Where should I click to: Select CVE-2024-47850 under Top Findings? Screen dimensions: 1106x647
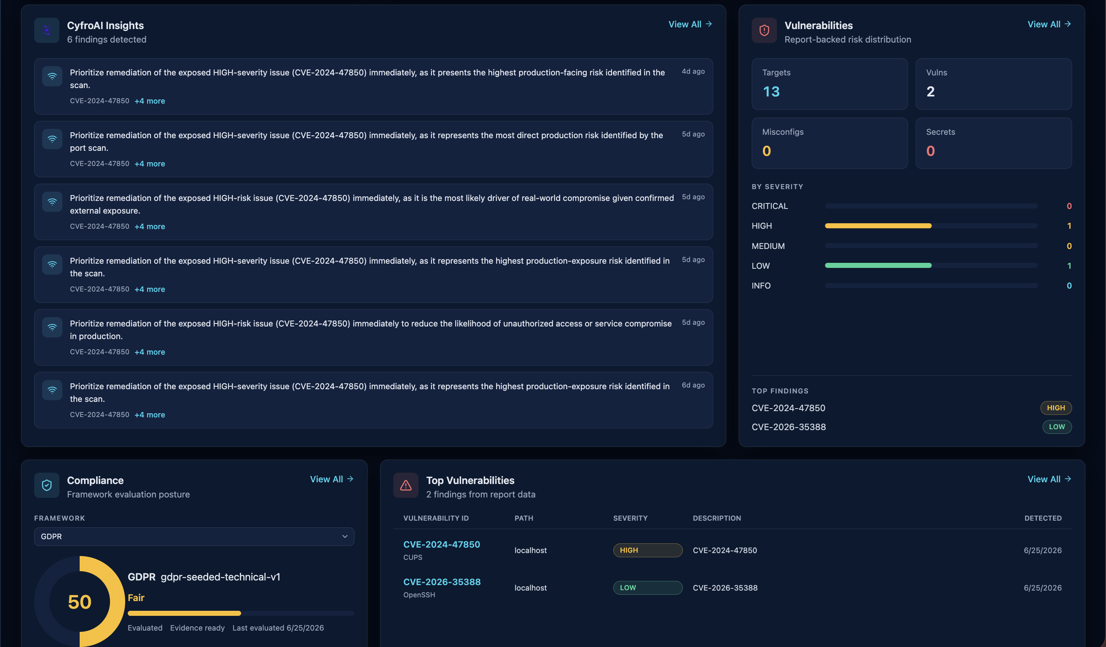click(x=788, y=408)
